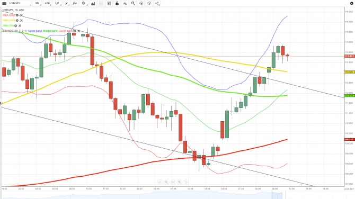Activate the crosshair cursor tool
The height and width of the screenshot is (199, 355).
coord(125,3)
